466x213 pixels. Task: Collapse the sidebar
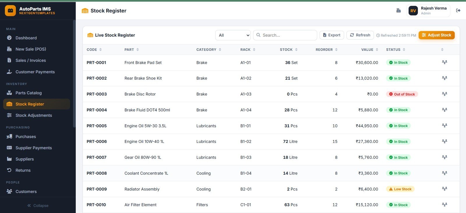click(38, 205)
